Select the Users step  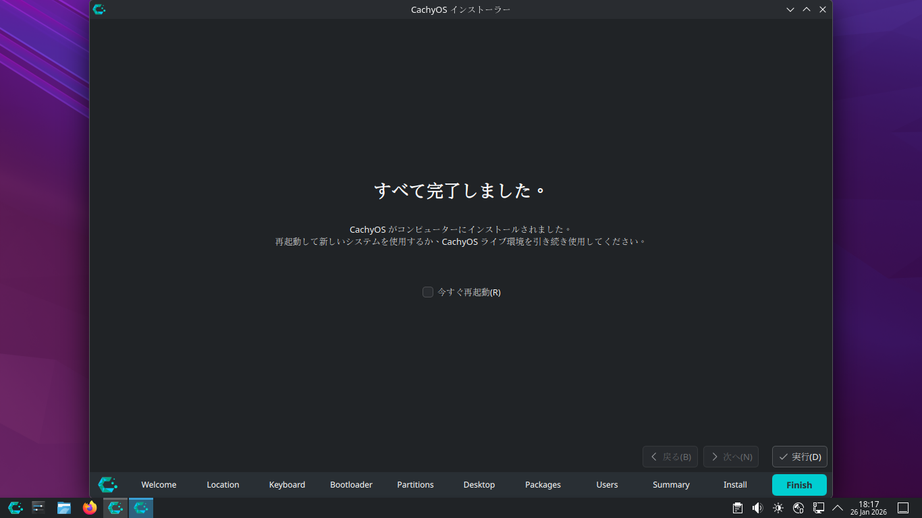607,485
